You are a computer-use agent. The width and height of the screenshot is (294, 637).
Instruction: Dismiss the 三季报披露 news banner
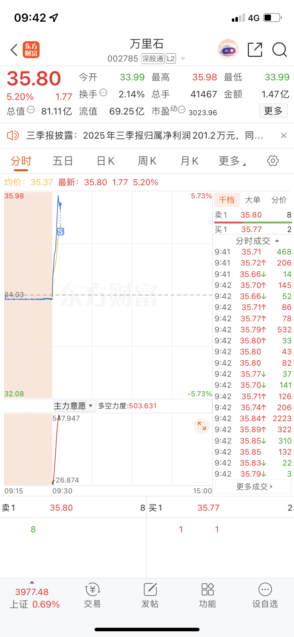tap(283, 135)
